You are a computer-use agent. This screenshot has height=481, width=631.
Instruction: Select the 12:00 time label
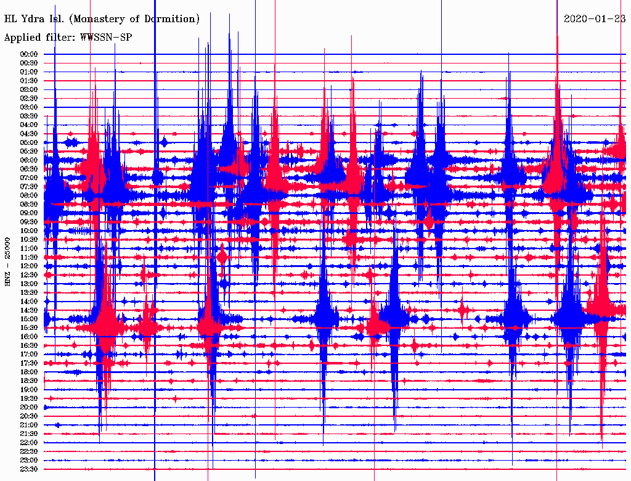click(x=29, y=266)
